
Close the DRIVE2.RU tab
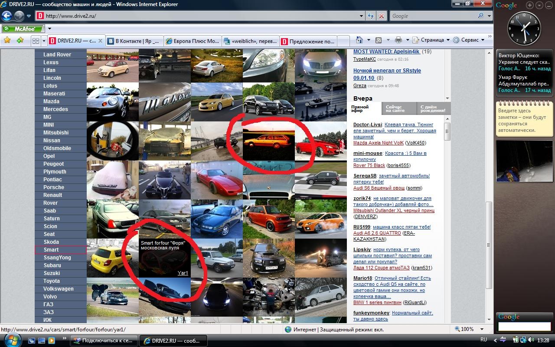point(101,41)
